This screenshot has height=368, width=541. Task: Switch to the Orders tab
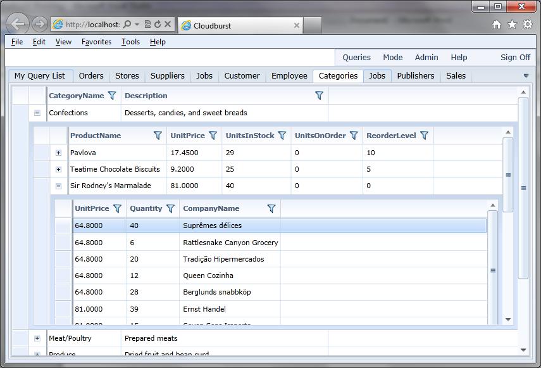click(91, 76)
